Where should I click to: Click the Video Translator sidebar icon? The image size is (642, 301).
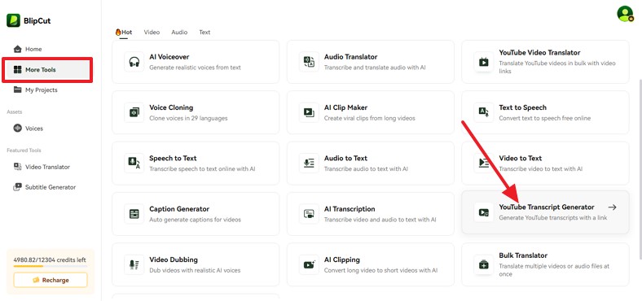pos(18,167)
